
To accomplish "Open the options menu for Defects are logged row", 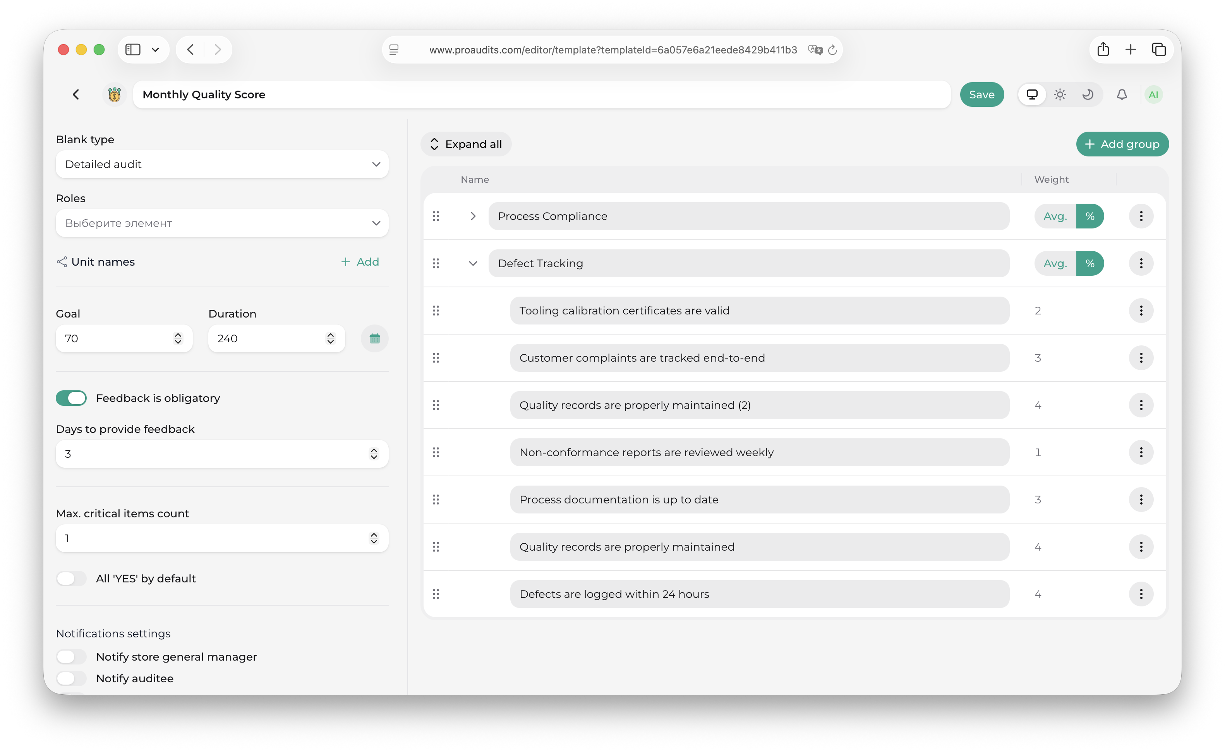I will (1141, 594).
